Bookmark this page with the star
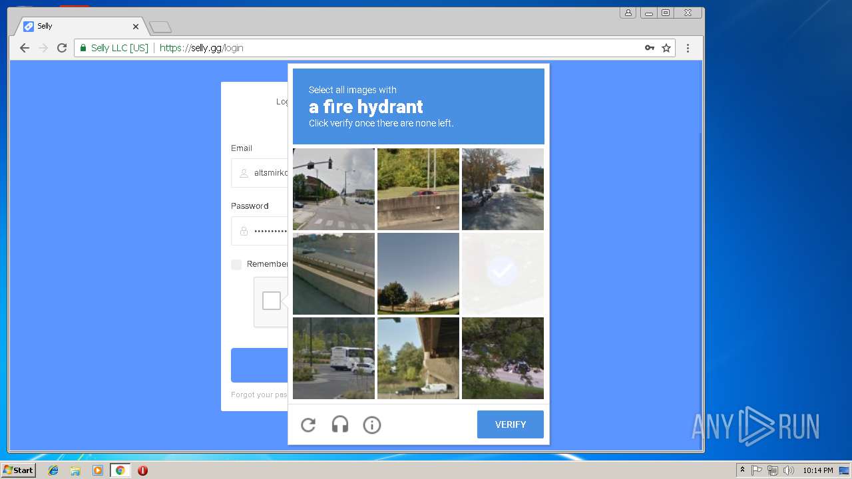The height and width of the screenshot is (479, 852). click(x=666, y=48)
